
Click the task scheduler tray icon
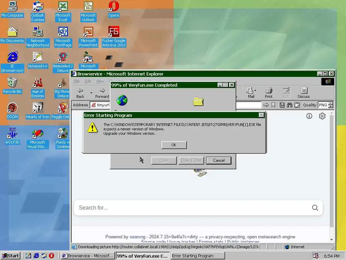(x=315, y=256)
